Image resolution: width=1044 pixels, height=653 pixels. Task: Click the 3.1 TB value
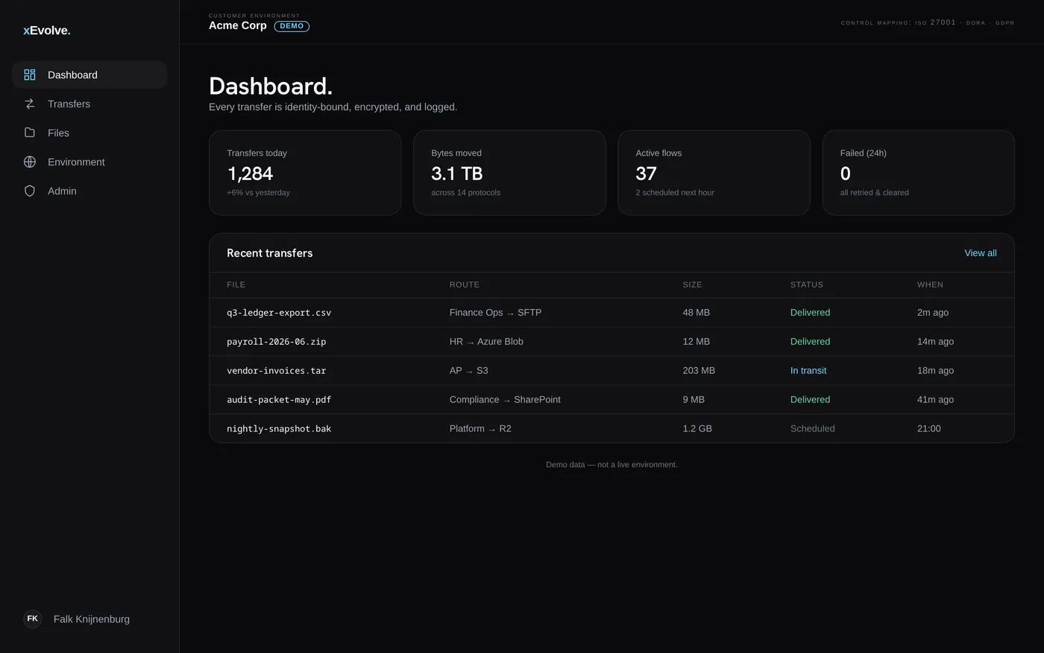457,173
